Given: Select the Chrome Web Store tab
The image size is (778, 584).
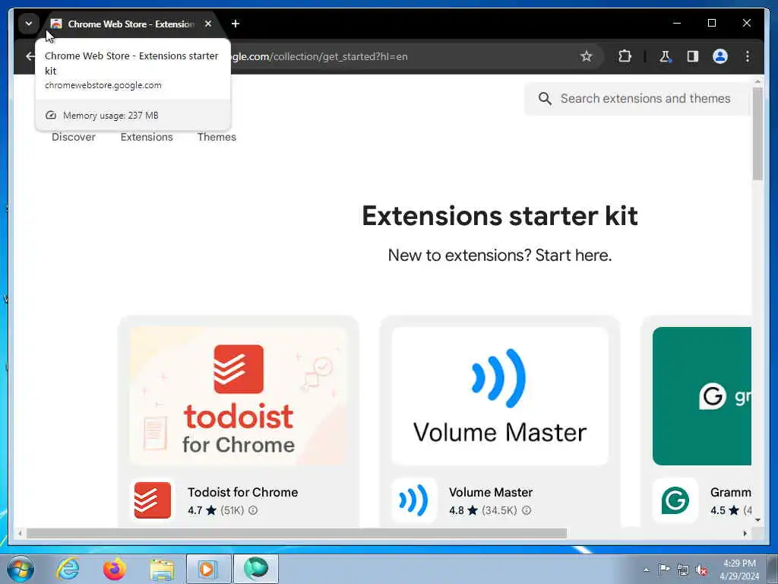Looking at the screenshot, I should 131,24.
